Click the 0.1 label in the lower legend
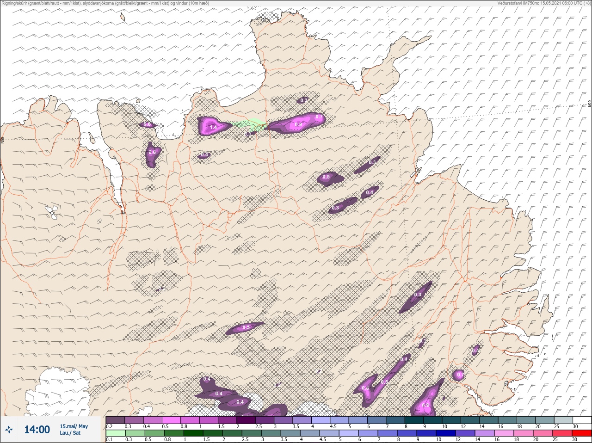Screen dimensions: 592x443 click(109, 440)
